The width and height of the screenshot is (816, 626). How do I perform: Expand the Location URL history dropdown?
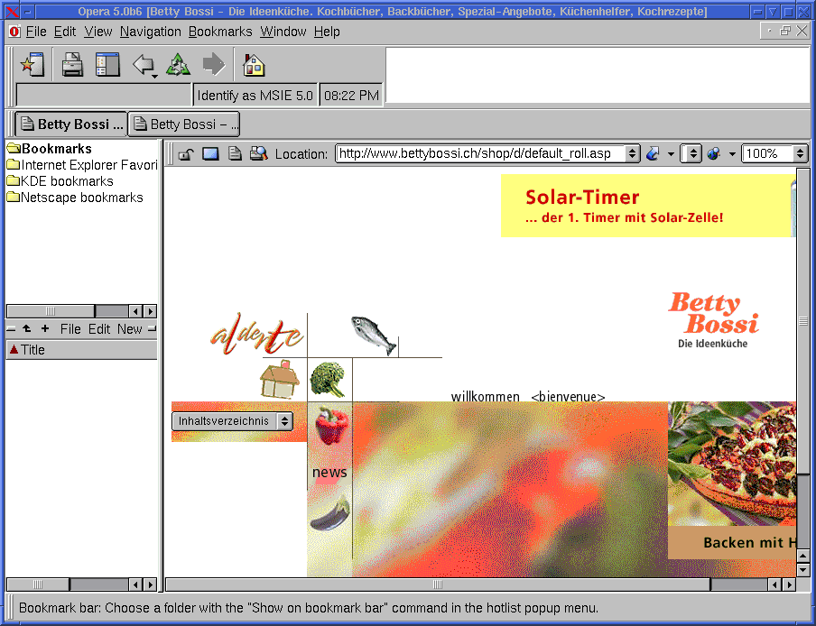[632, 153]
